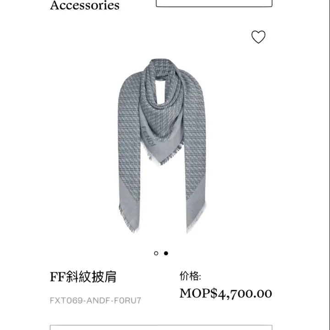Add the scarf to wishlist with heart icon

(258, 37)
